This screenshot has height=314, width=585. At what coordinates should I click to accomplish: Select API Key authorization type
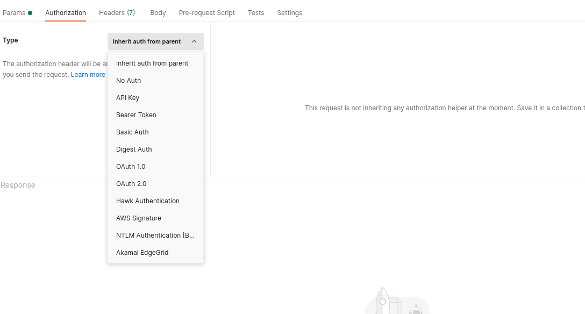pyautogui.click(x=127, y=98)
